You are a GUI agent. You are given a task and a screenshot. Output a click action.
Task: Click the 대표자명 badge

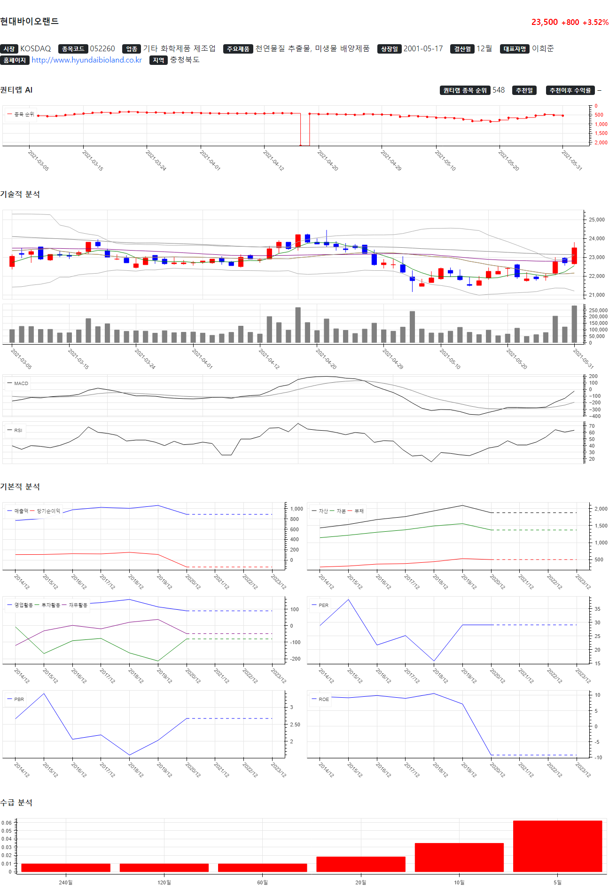click(515, 49)
